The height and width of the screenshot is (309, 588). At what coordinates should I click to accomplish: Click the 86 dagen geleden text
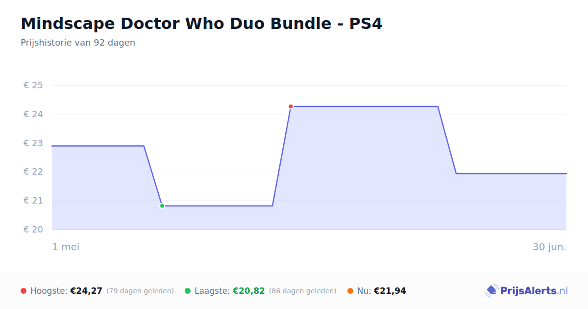click(x=303, y=291)
